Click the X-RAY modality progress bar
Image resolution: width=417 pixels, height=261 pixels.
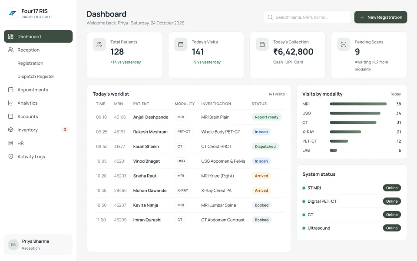click(345, 132)
